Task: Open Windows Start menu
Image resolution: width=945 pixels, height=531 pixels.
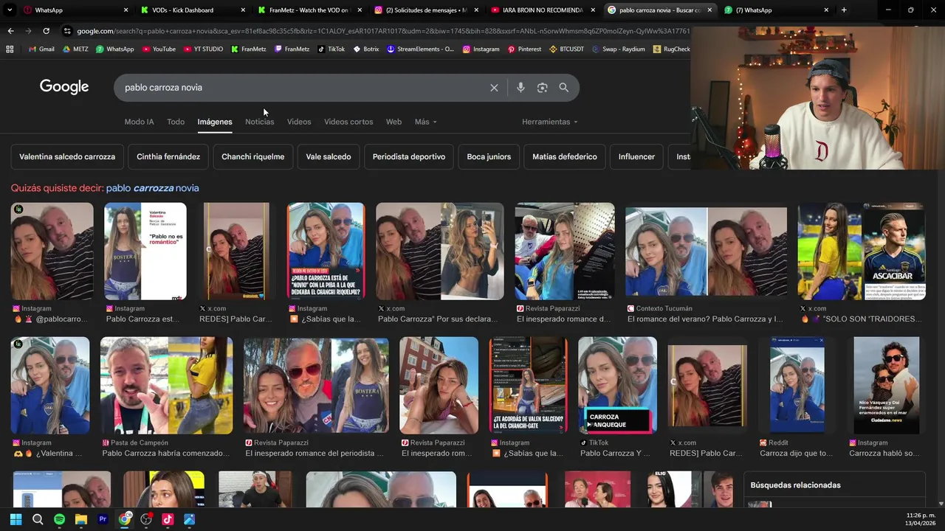Action: (x=16, y=519)
